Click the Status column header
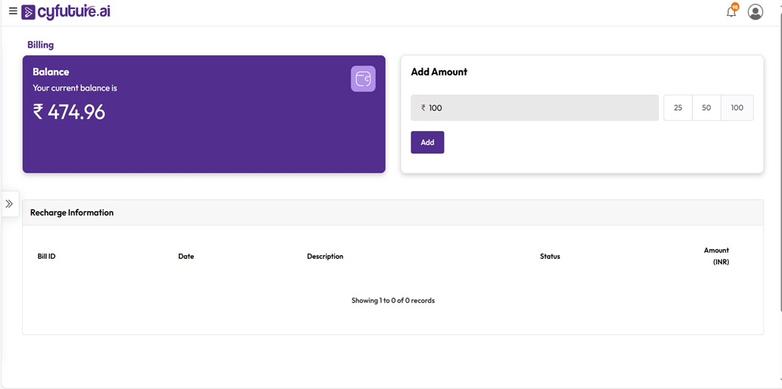Image resolution: width=782 pixels, height=389 pixels. 550,257
